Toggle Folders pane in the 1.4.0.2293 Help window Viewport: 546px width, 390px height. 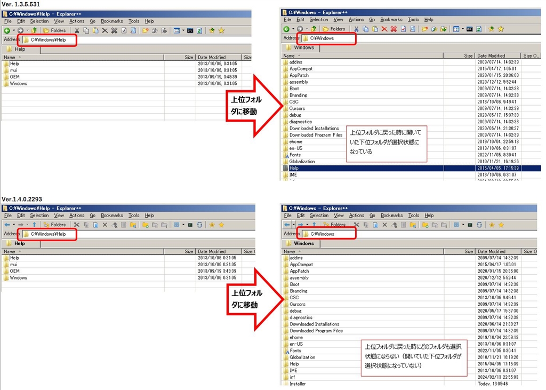(x=54, y=225)
